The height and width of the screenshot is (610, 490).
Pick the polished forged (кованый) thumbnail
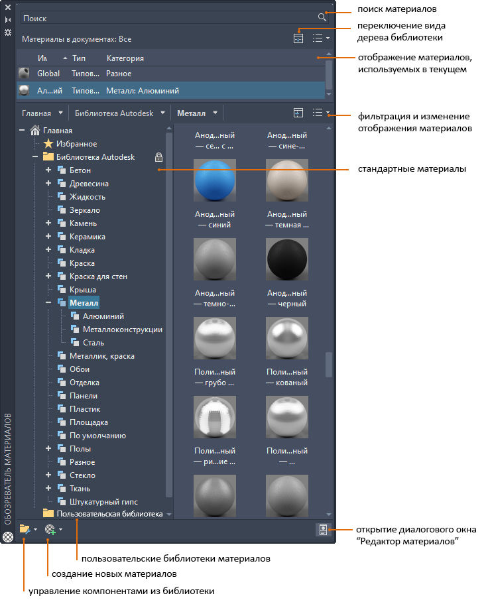click(x=287, y=338)
